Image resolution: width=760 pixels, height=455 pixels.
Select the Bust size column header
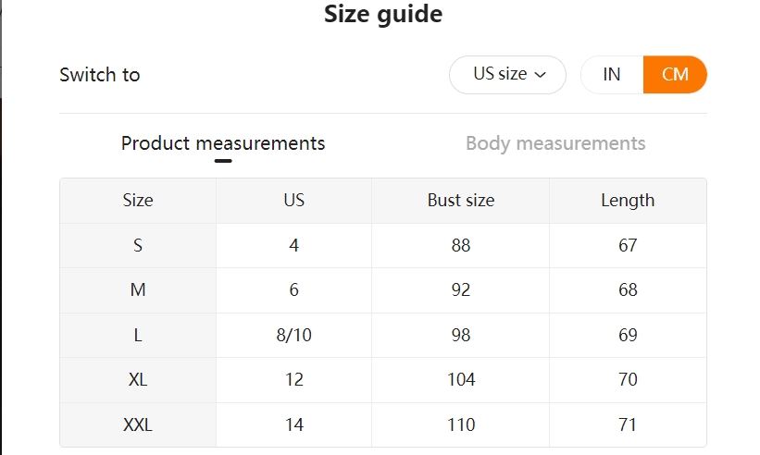(x=461, y=201)
